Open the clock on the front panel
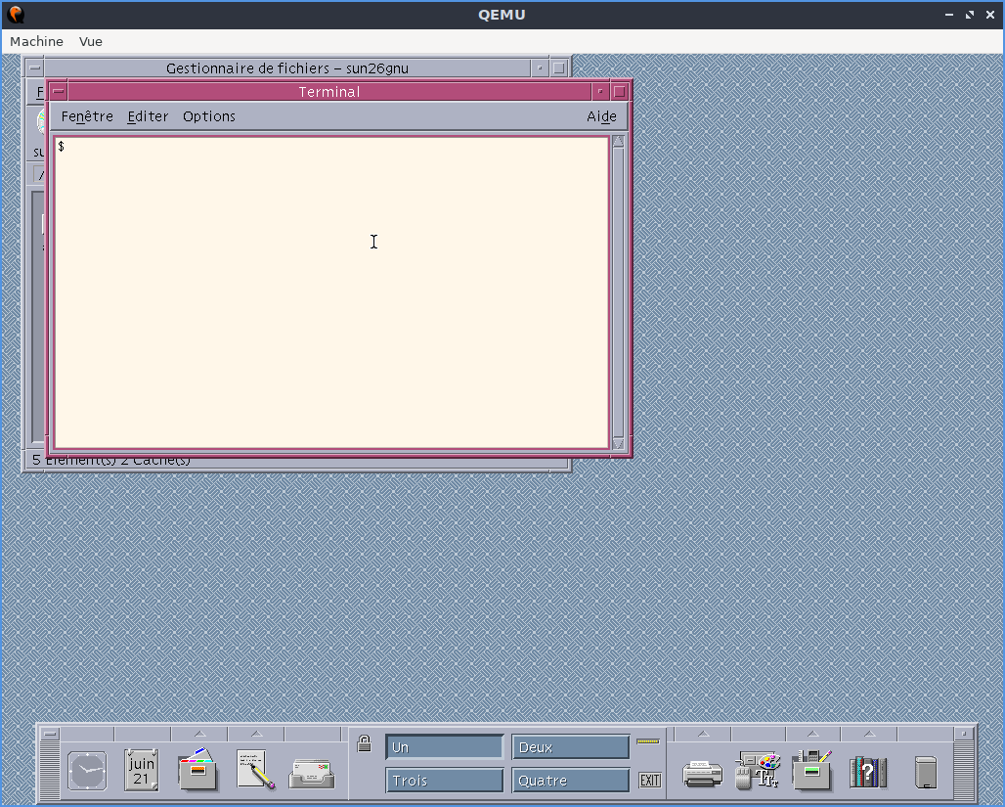Viewport: 1005px width, 807px height. pyautogui.click(x=87, y=771)
